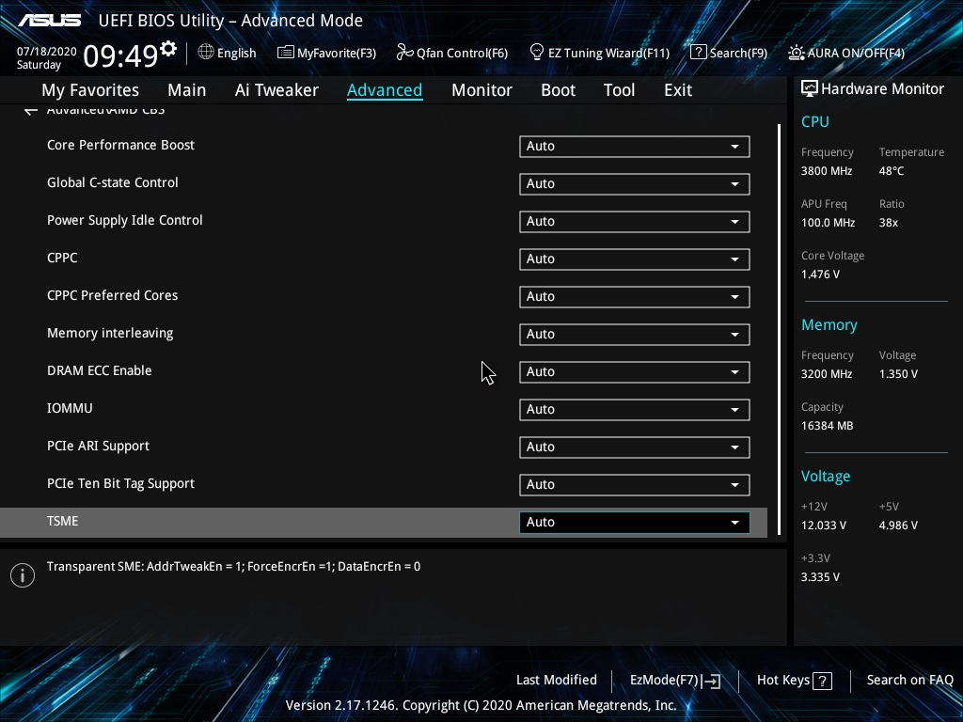The width and height of the screenshot is (963, 722).
Task: Click the Hot Keys question mark icon
Action: pyautogui.click(x=822, y=681)
